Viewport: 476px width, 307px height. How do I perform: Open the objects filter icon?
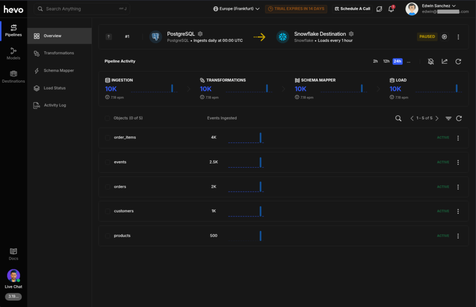(449, 118)
